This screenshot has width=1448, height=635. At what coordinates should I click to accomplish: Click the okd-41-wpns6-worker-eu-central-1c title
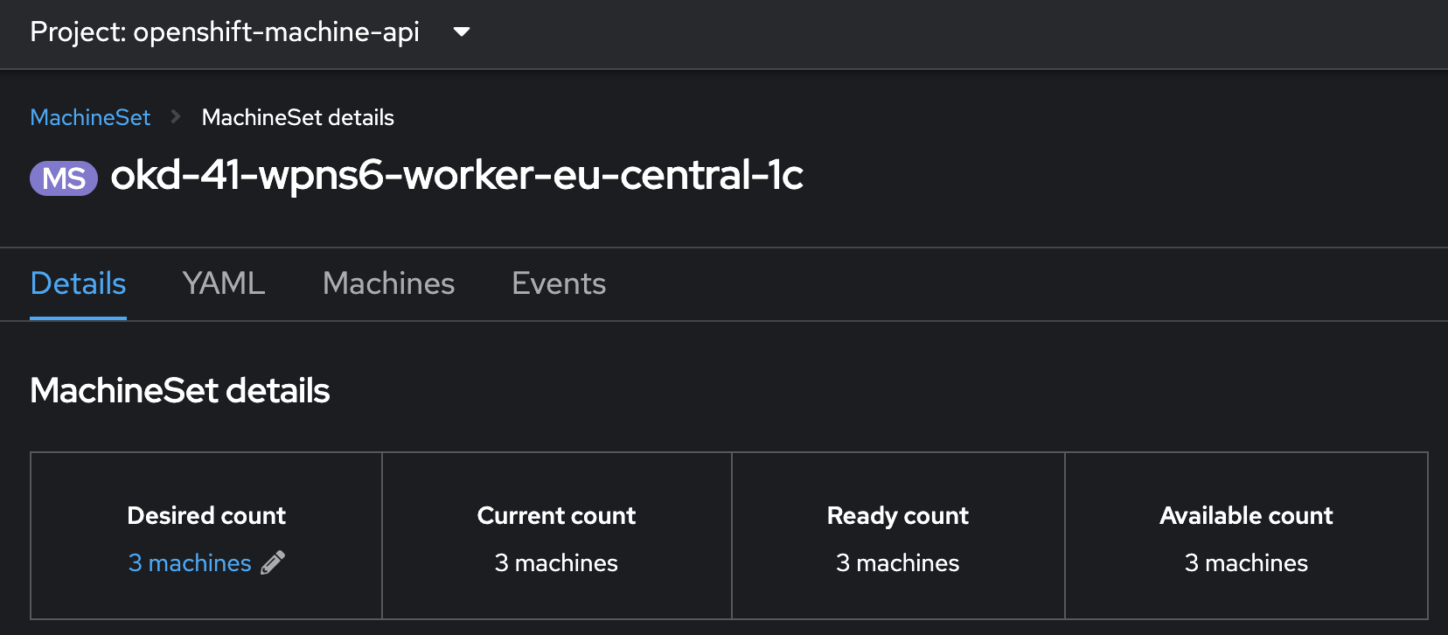456,175
